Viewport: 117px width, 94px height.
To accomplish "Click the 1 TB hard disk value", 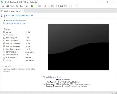I will [x=27, y=38].
